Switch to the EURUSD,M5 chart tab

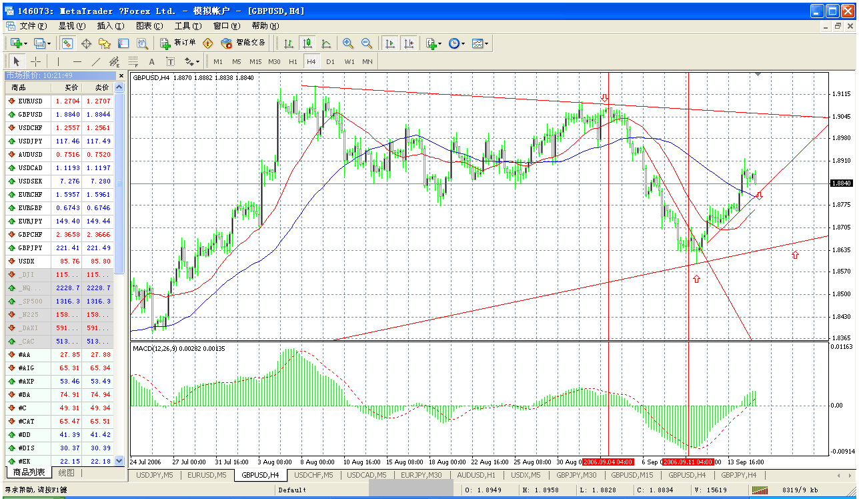pyautogui.click(x=206, y=476)
